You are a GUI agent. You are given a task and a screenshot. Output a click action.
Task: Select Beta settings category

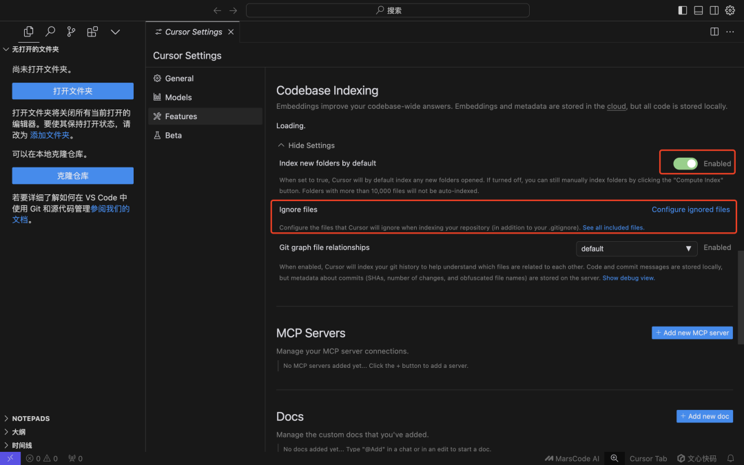tap(173, 135)
